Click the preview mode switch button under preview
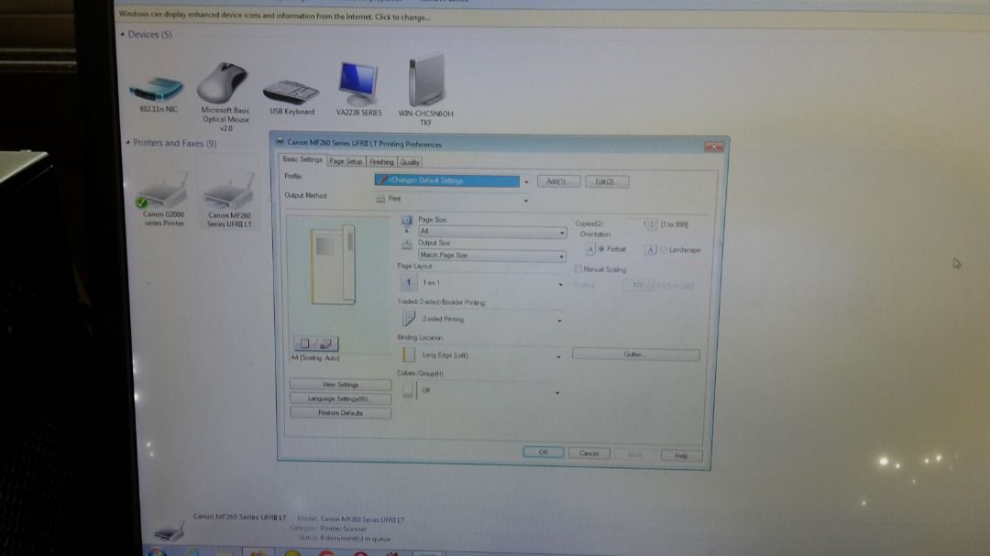990x556 pixels. click(315, 343)
